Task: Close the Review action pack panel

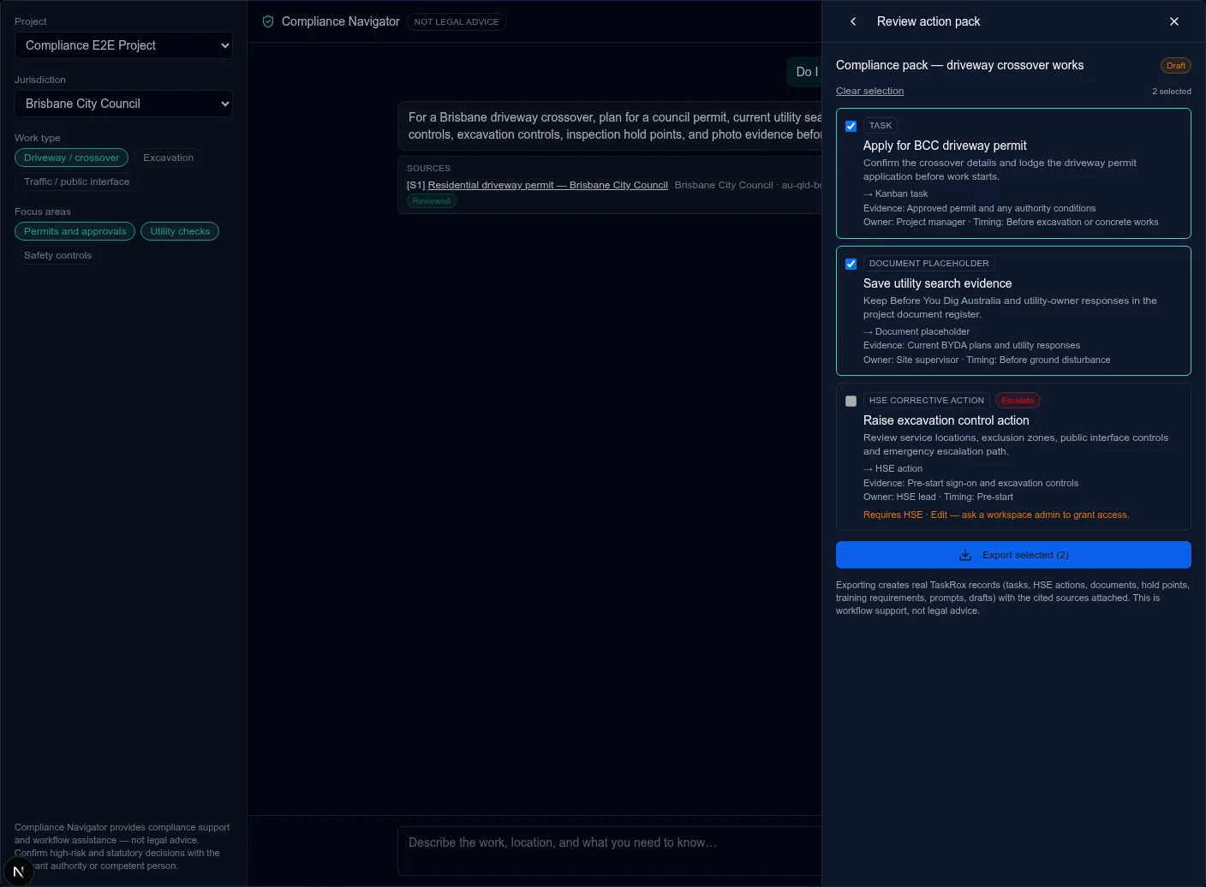Action: [x=1174, y=21]
